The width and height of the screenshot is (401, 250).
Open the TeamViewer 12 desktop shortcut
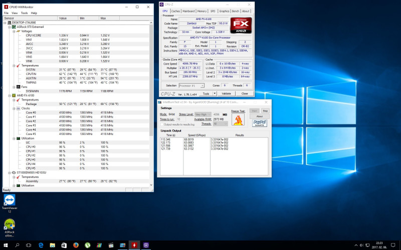[x=10, y=203]
